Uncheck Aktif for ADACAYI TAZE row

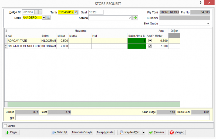(150, 41)
